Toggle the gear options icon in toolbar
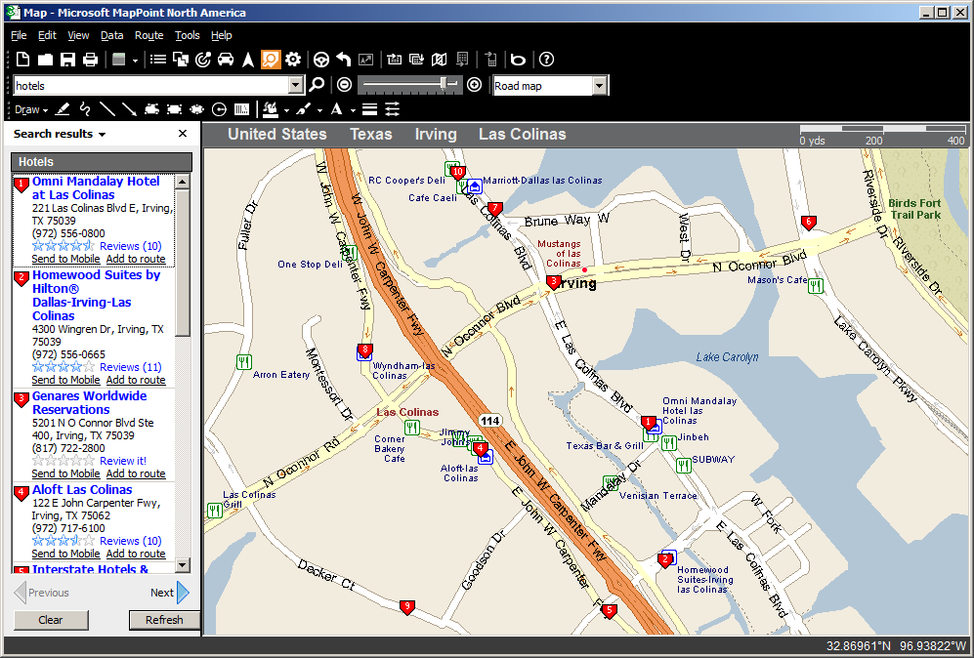The width and height of the screenshot is (974, 658). tap(293, 60)
